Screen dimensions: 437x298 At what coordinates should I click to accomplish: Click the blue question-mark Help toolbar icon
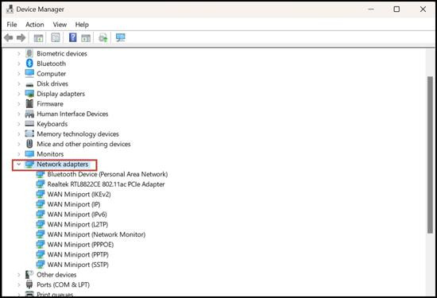[x=73, y=37]
